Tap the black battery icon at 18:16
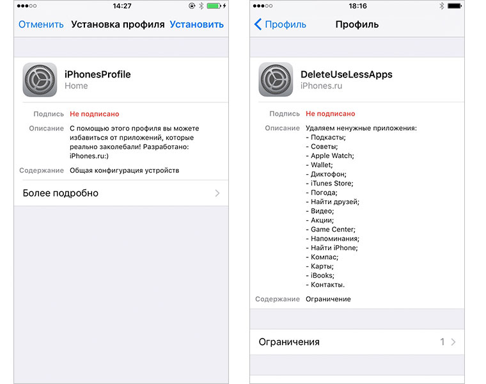Screen dimensions: 486x384 (x=455, y=6)
